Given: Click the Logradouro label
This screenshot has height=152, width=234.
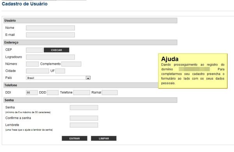Looking at the screenshot, I should [14, 57].
